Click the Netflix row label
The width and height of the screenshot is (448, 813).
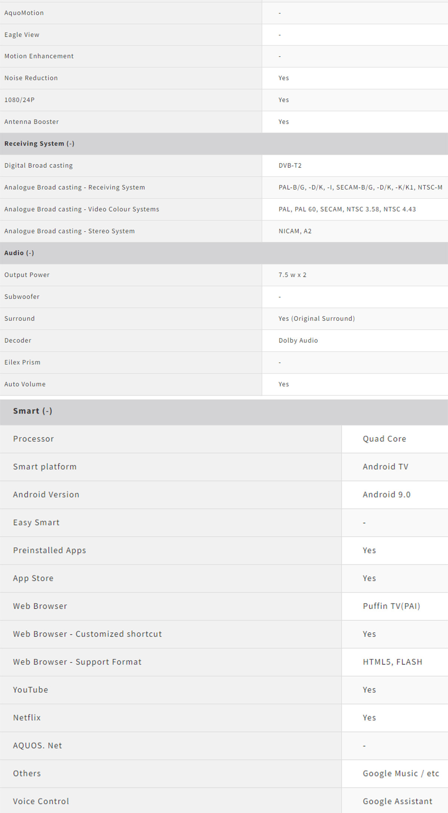[27, 718]
